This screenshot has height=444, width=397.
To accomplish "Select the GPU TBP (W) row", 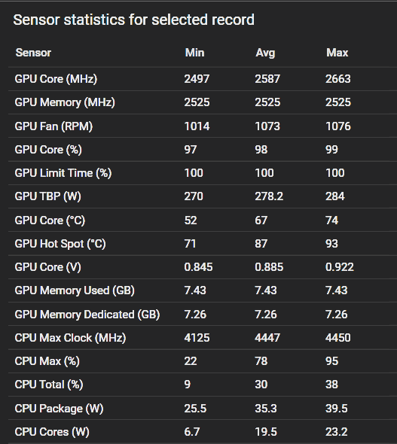I will 203,196.
